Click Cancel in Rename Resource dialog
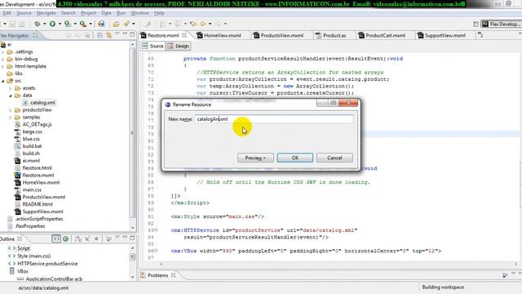The height and width of the screenshot is (294, 522). 334,158
